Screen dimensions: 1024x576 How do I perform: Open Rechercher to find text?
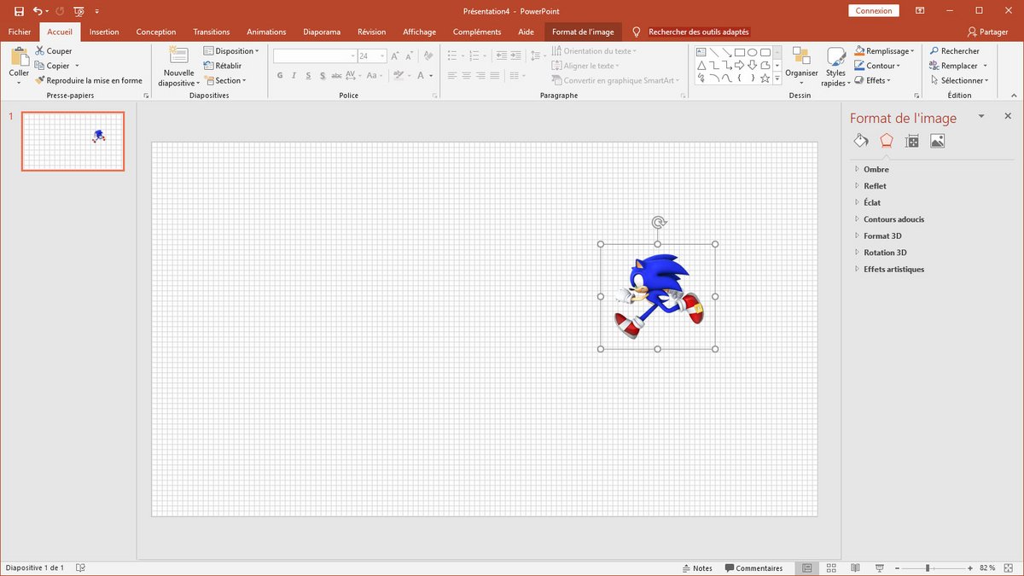[954, 51]
